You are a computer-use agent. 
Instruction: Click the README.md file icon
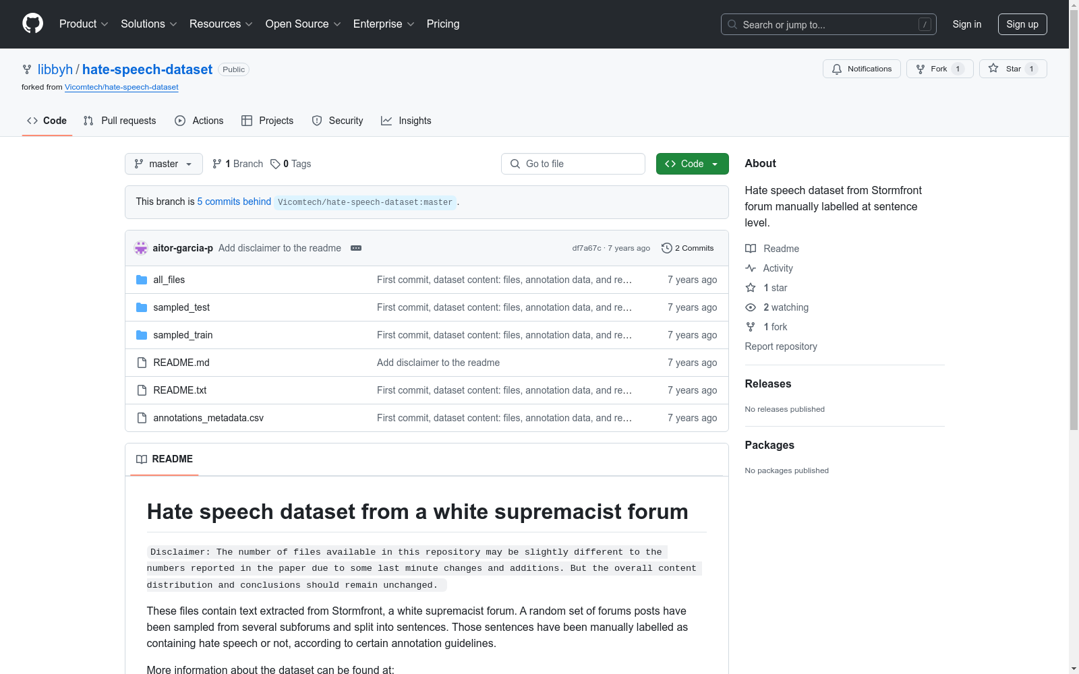142,363
